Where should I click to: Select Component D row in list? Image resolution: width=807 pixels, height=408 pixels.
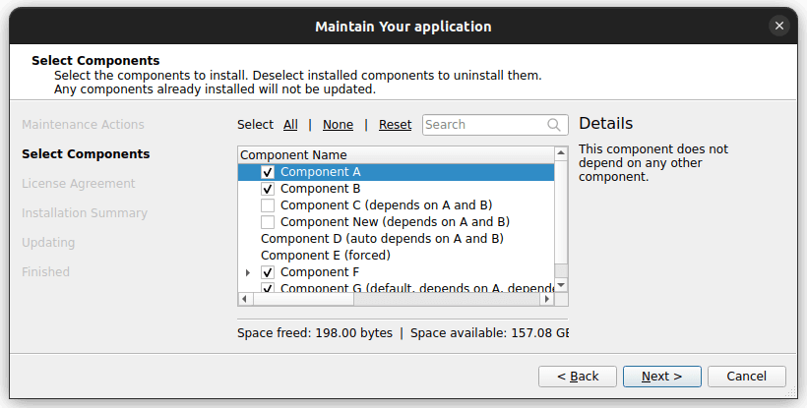tap(382, 239)
